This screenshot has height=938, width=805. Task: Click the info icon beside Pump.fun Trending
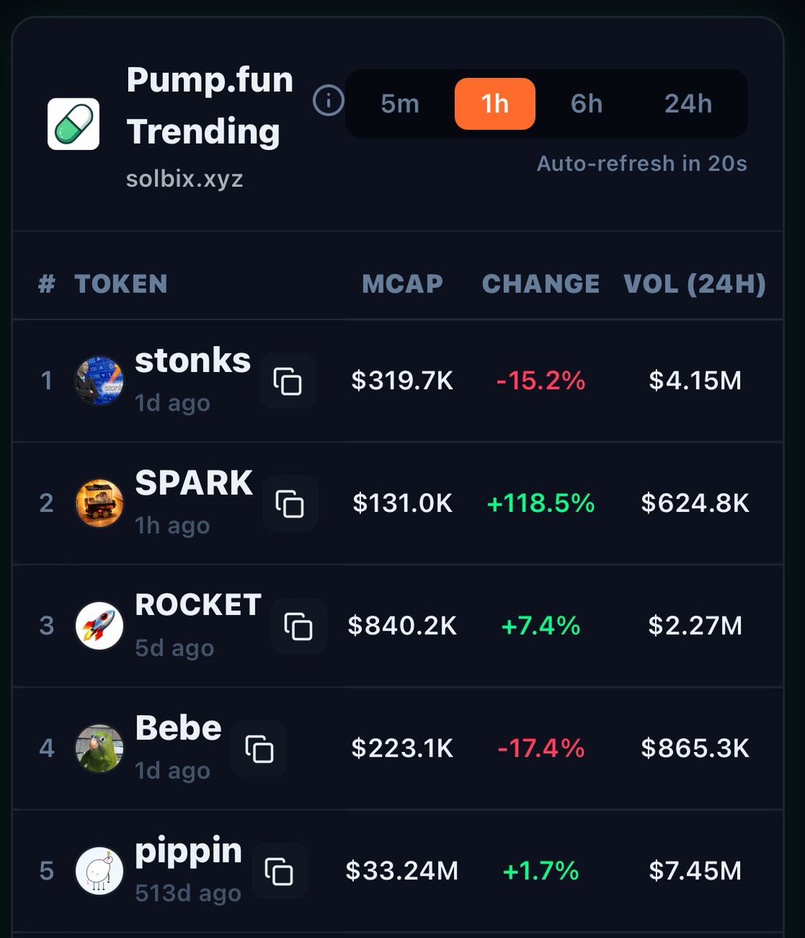(328, 101)
